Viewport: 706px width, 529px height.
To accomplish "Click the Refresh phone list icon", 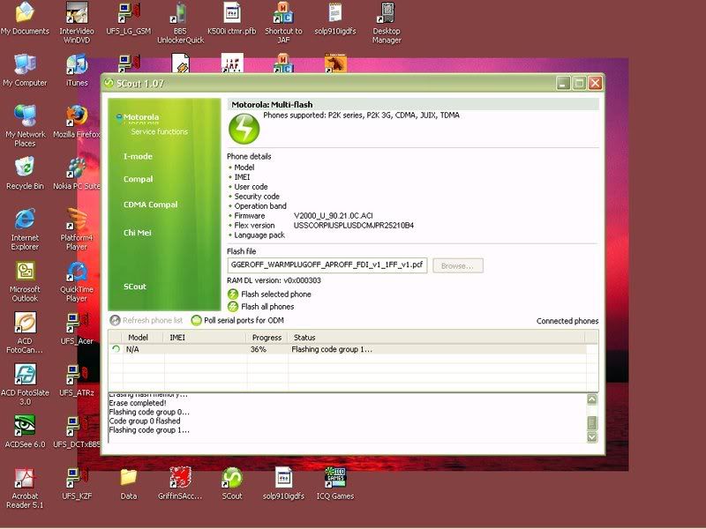I will coord(116,320).
